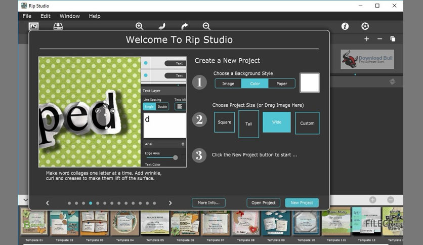Collapse the template strip chevron

coord(25,200)
